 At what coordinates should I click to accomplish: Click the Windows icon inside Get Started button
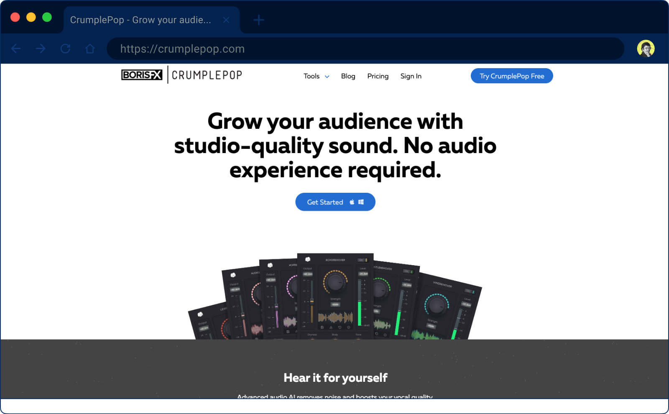[x=361, y=202]
